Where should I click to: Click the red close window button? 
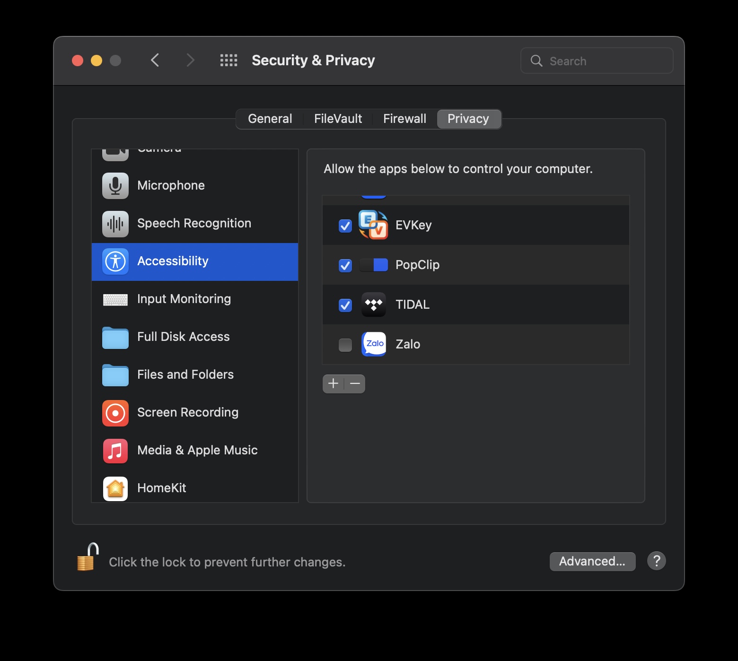[78, 61]
